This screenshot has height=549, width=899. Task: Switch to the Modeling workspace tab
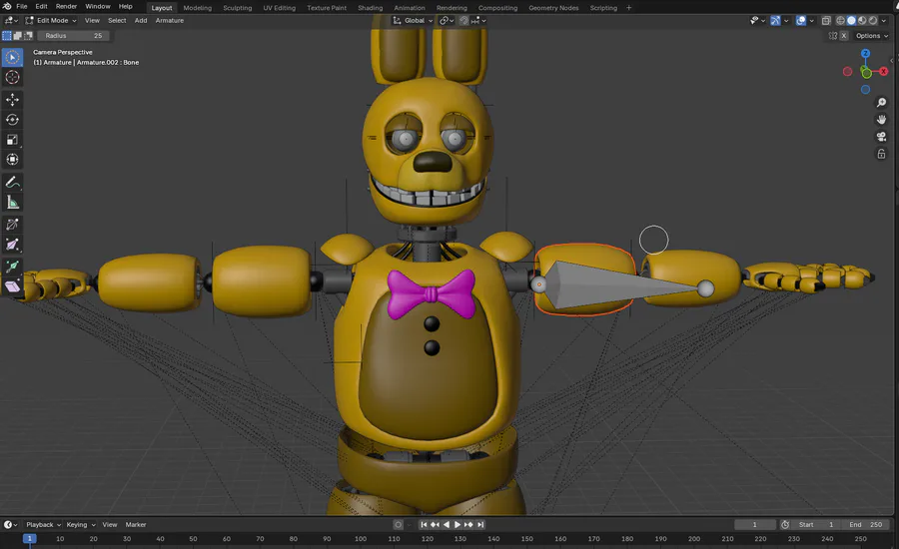click(x=197, y=8)
